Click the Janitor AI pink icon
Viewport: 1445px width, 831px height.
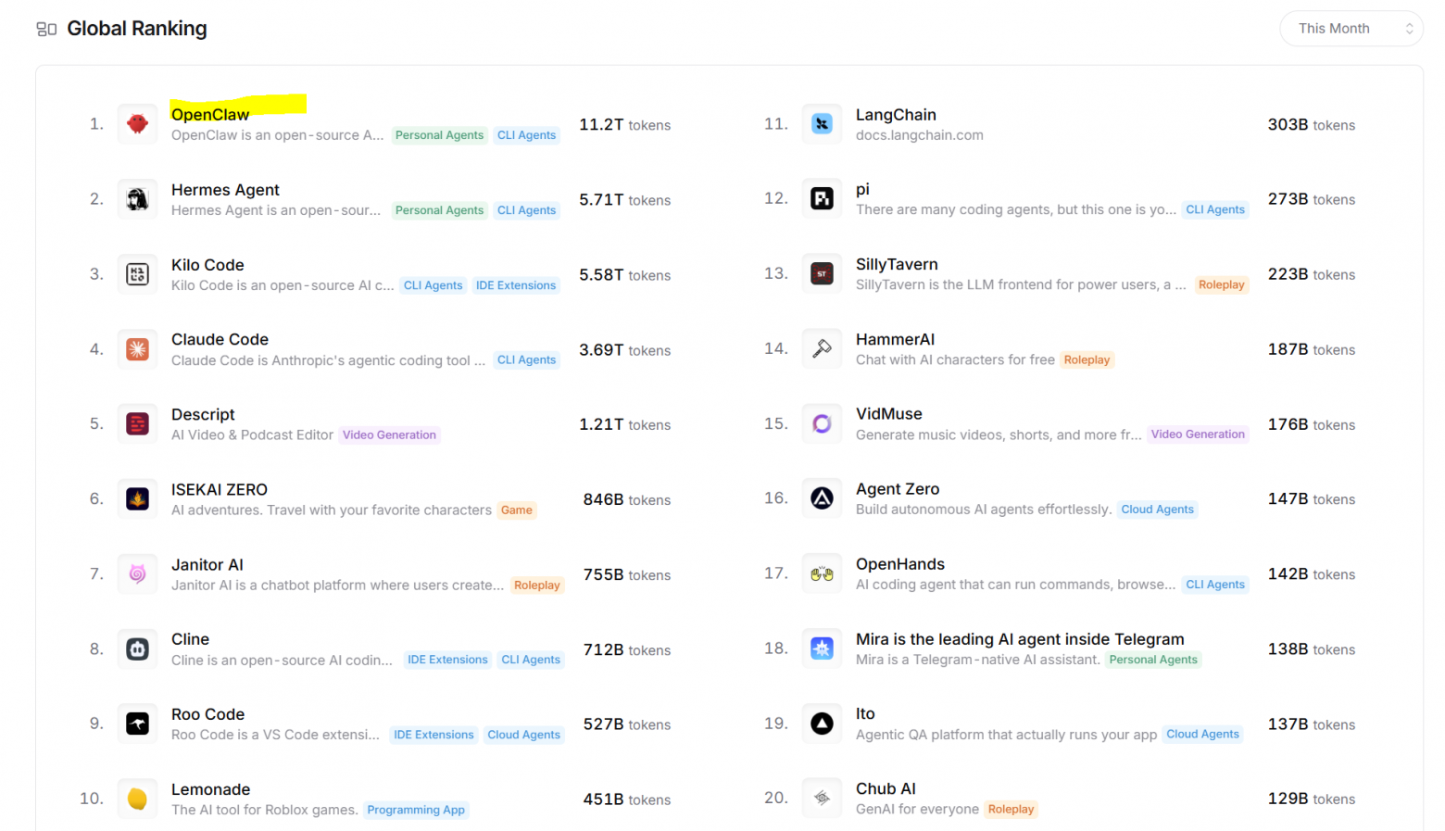pos(137,574)
